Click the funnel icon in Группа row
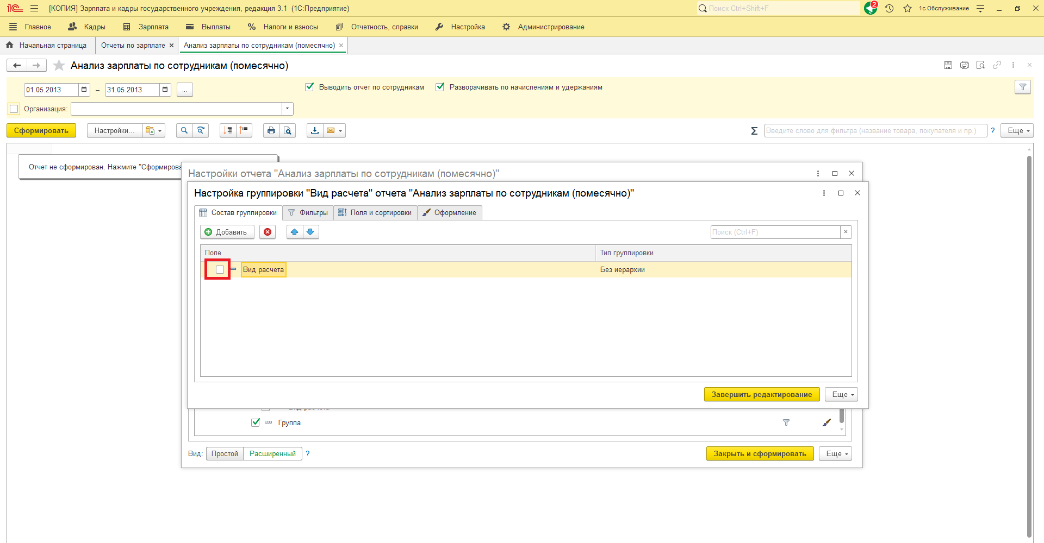1044x543 pixels. coord(786,422)
